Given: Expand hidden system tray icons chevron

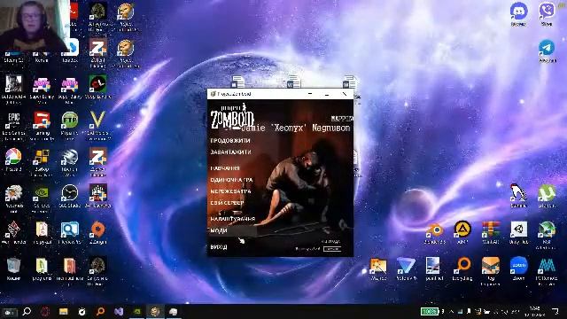Looking at the screenshot, I should coord(452,311).
